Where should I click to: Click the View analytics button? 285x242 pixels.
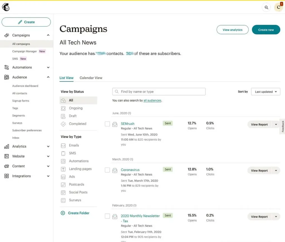pos(232,30)
